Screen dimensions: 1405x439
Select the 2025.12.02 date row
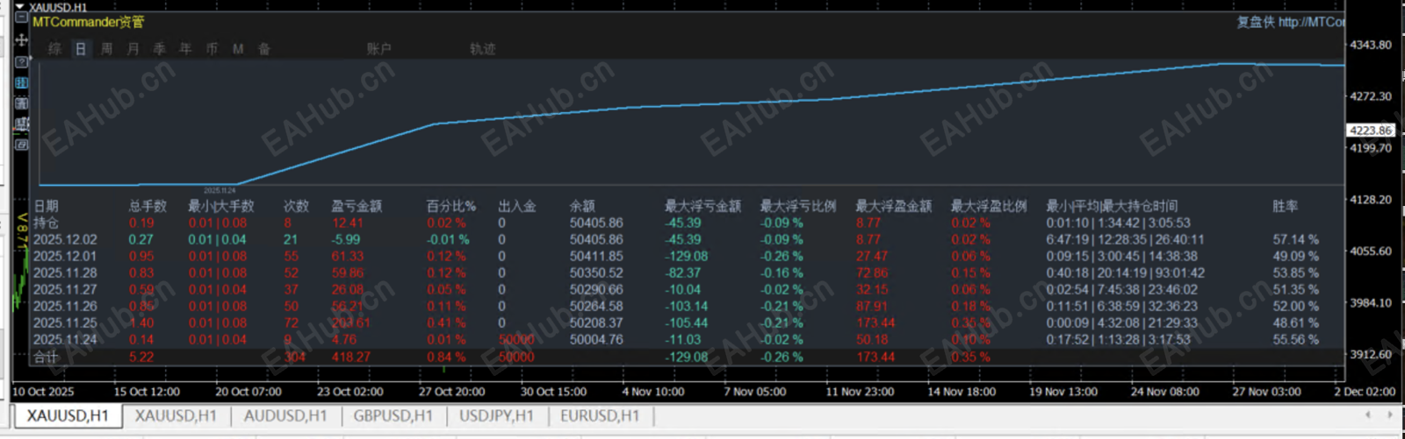(65, 239)
